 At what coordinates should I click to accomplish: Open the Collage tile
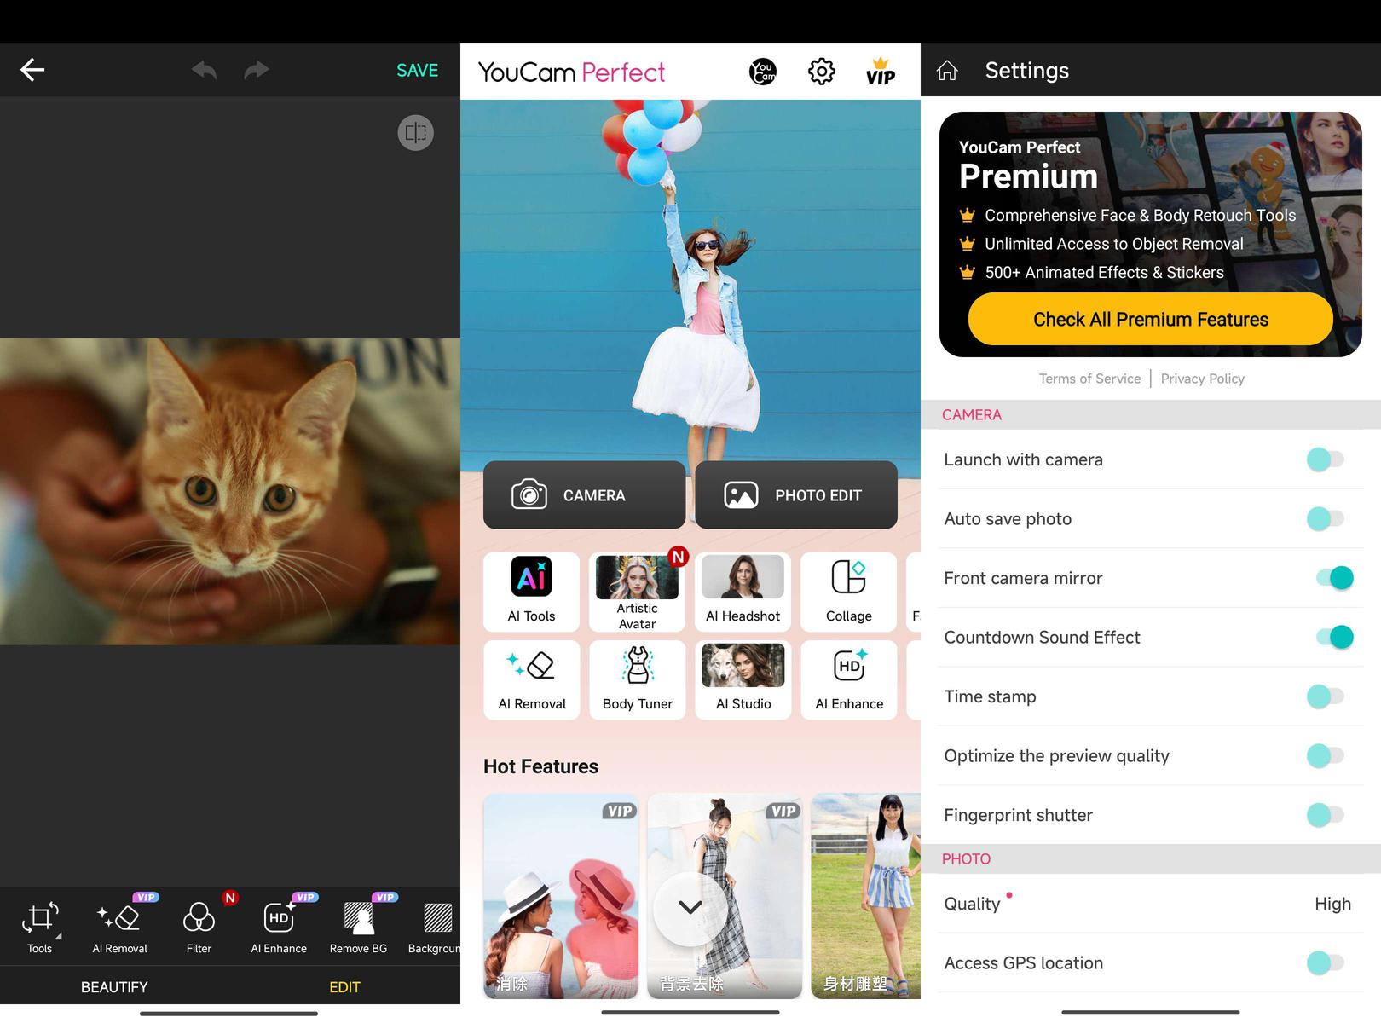tap(849, 592)
